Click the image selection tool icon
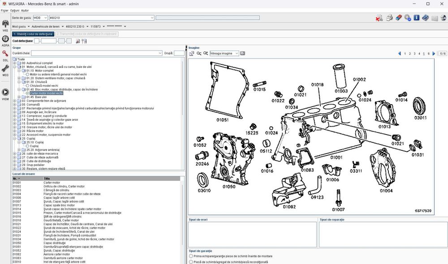 (191, 53)
